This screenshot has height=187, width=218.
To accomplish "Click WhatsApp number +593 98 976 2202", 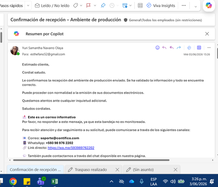I will tap(59, 143).
